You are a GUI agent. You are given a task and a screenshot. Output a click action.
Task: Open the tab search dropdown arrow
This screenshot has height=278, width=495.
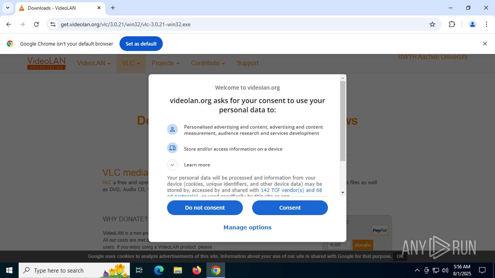click(8, 8)
